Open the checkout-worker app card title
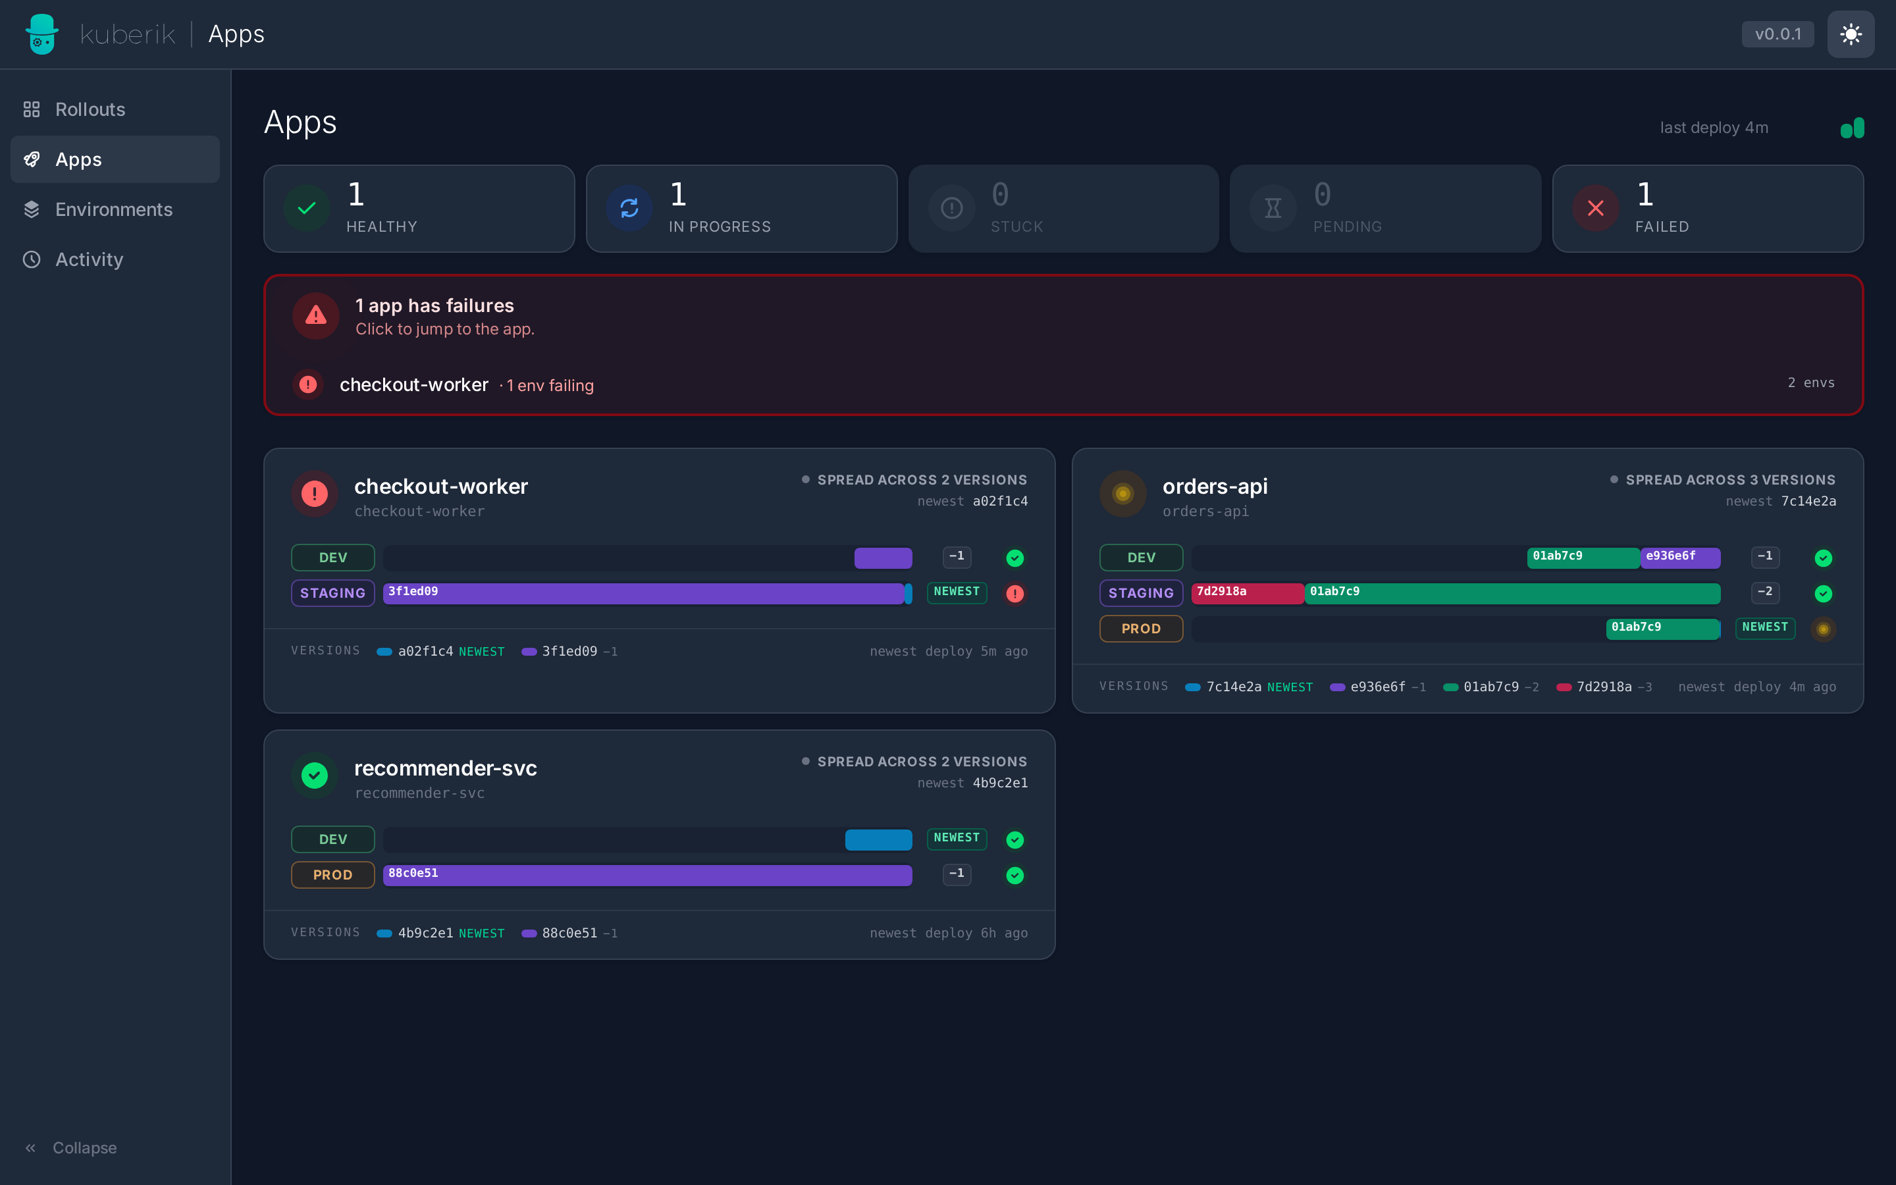 pyautogui.click(x=441, y=486)
